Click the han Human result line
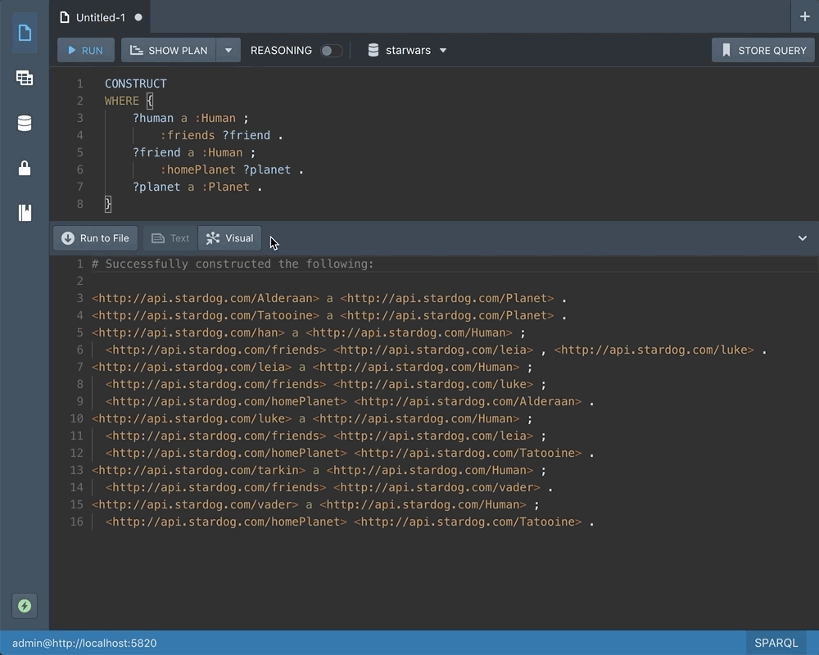This screenshot has width=819, height=655. pyautogui.click(x=309, y=332)
